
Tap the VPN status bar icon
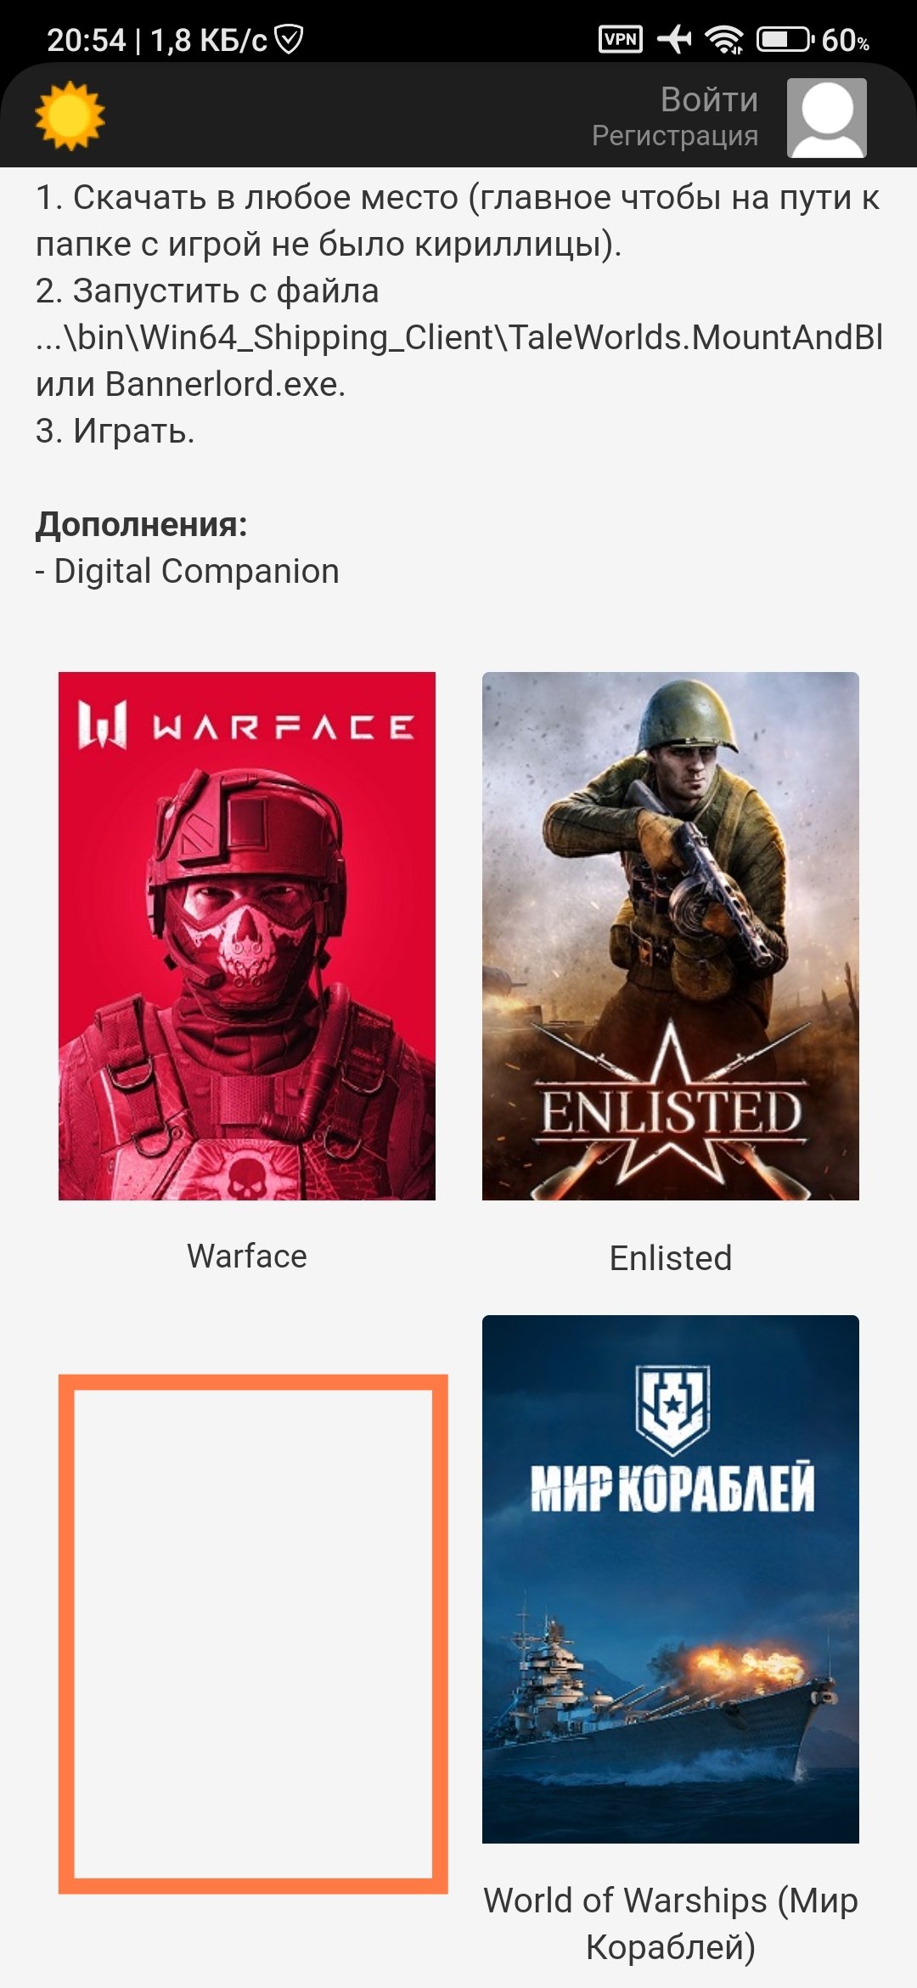click(621, 39)
